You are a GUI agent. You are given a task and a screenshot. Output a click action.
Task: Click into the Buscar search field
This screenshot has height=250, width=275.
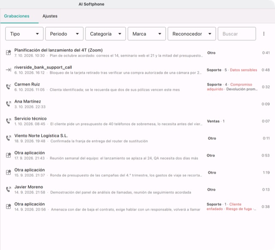[x=237, y=34]
